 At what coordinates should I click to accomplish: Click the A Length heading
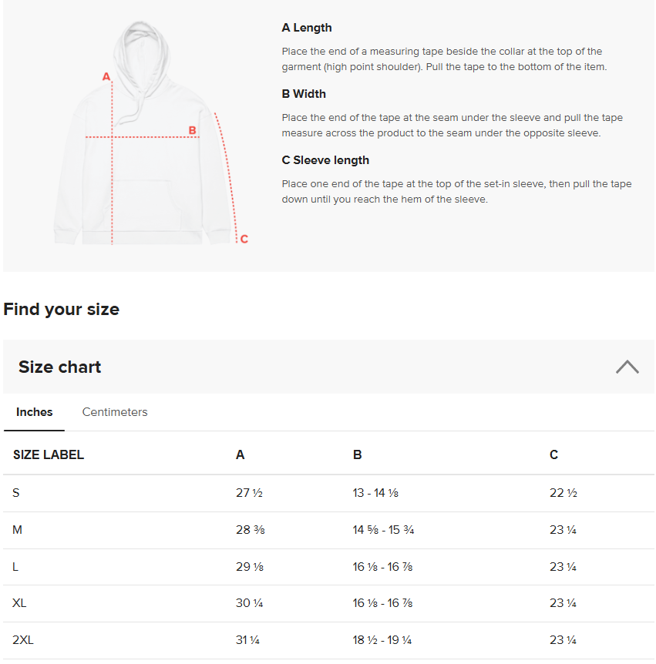coord(307,28)
